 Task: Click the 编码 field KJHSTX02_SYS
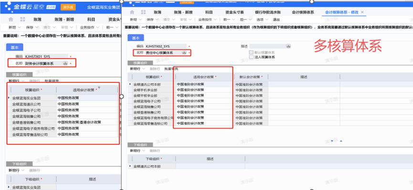coord(166,46)
